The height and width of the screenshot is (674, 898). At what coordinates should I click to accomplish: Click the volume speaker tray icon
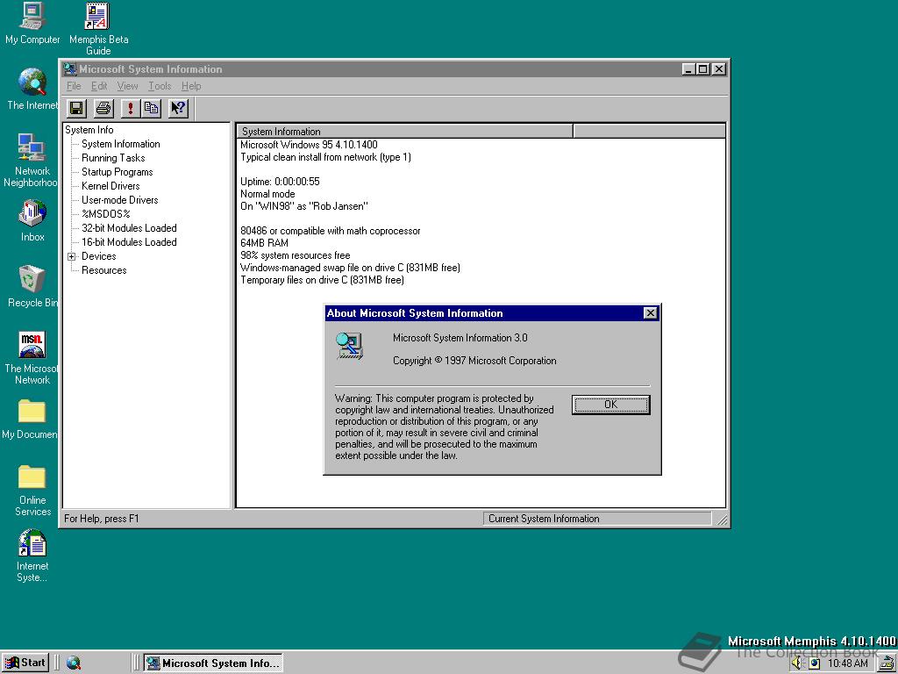796,663
